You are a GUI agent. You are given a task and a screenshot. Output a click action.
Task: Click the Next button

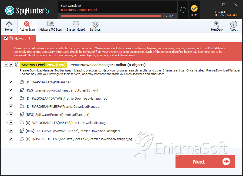click(x=205, y=162)
